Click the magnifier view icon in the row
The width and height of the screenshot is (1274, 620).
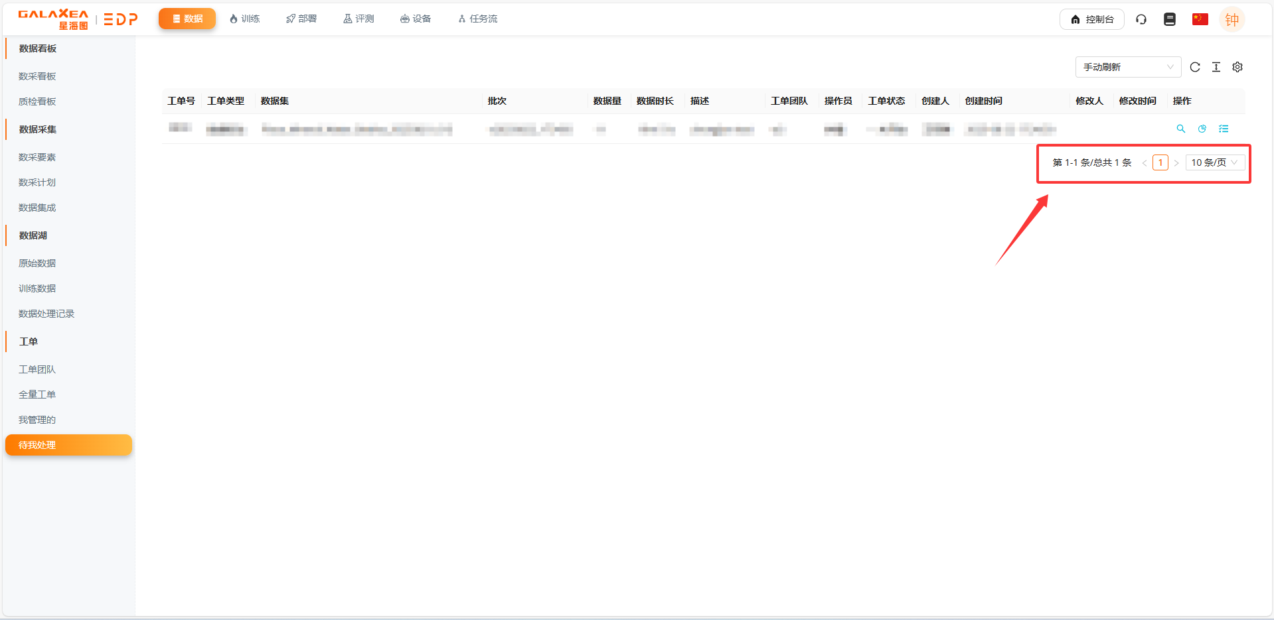(1181, 129)
